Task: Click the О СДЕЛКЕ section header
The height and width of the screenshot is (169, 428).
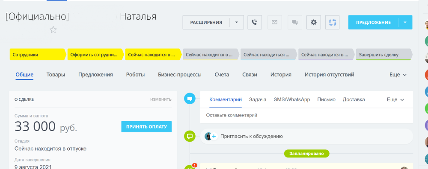Action: pos(24,99)
